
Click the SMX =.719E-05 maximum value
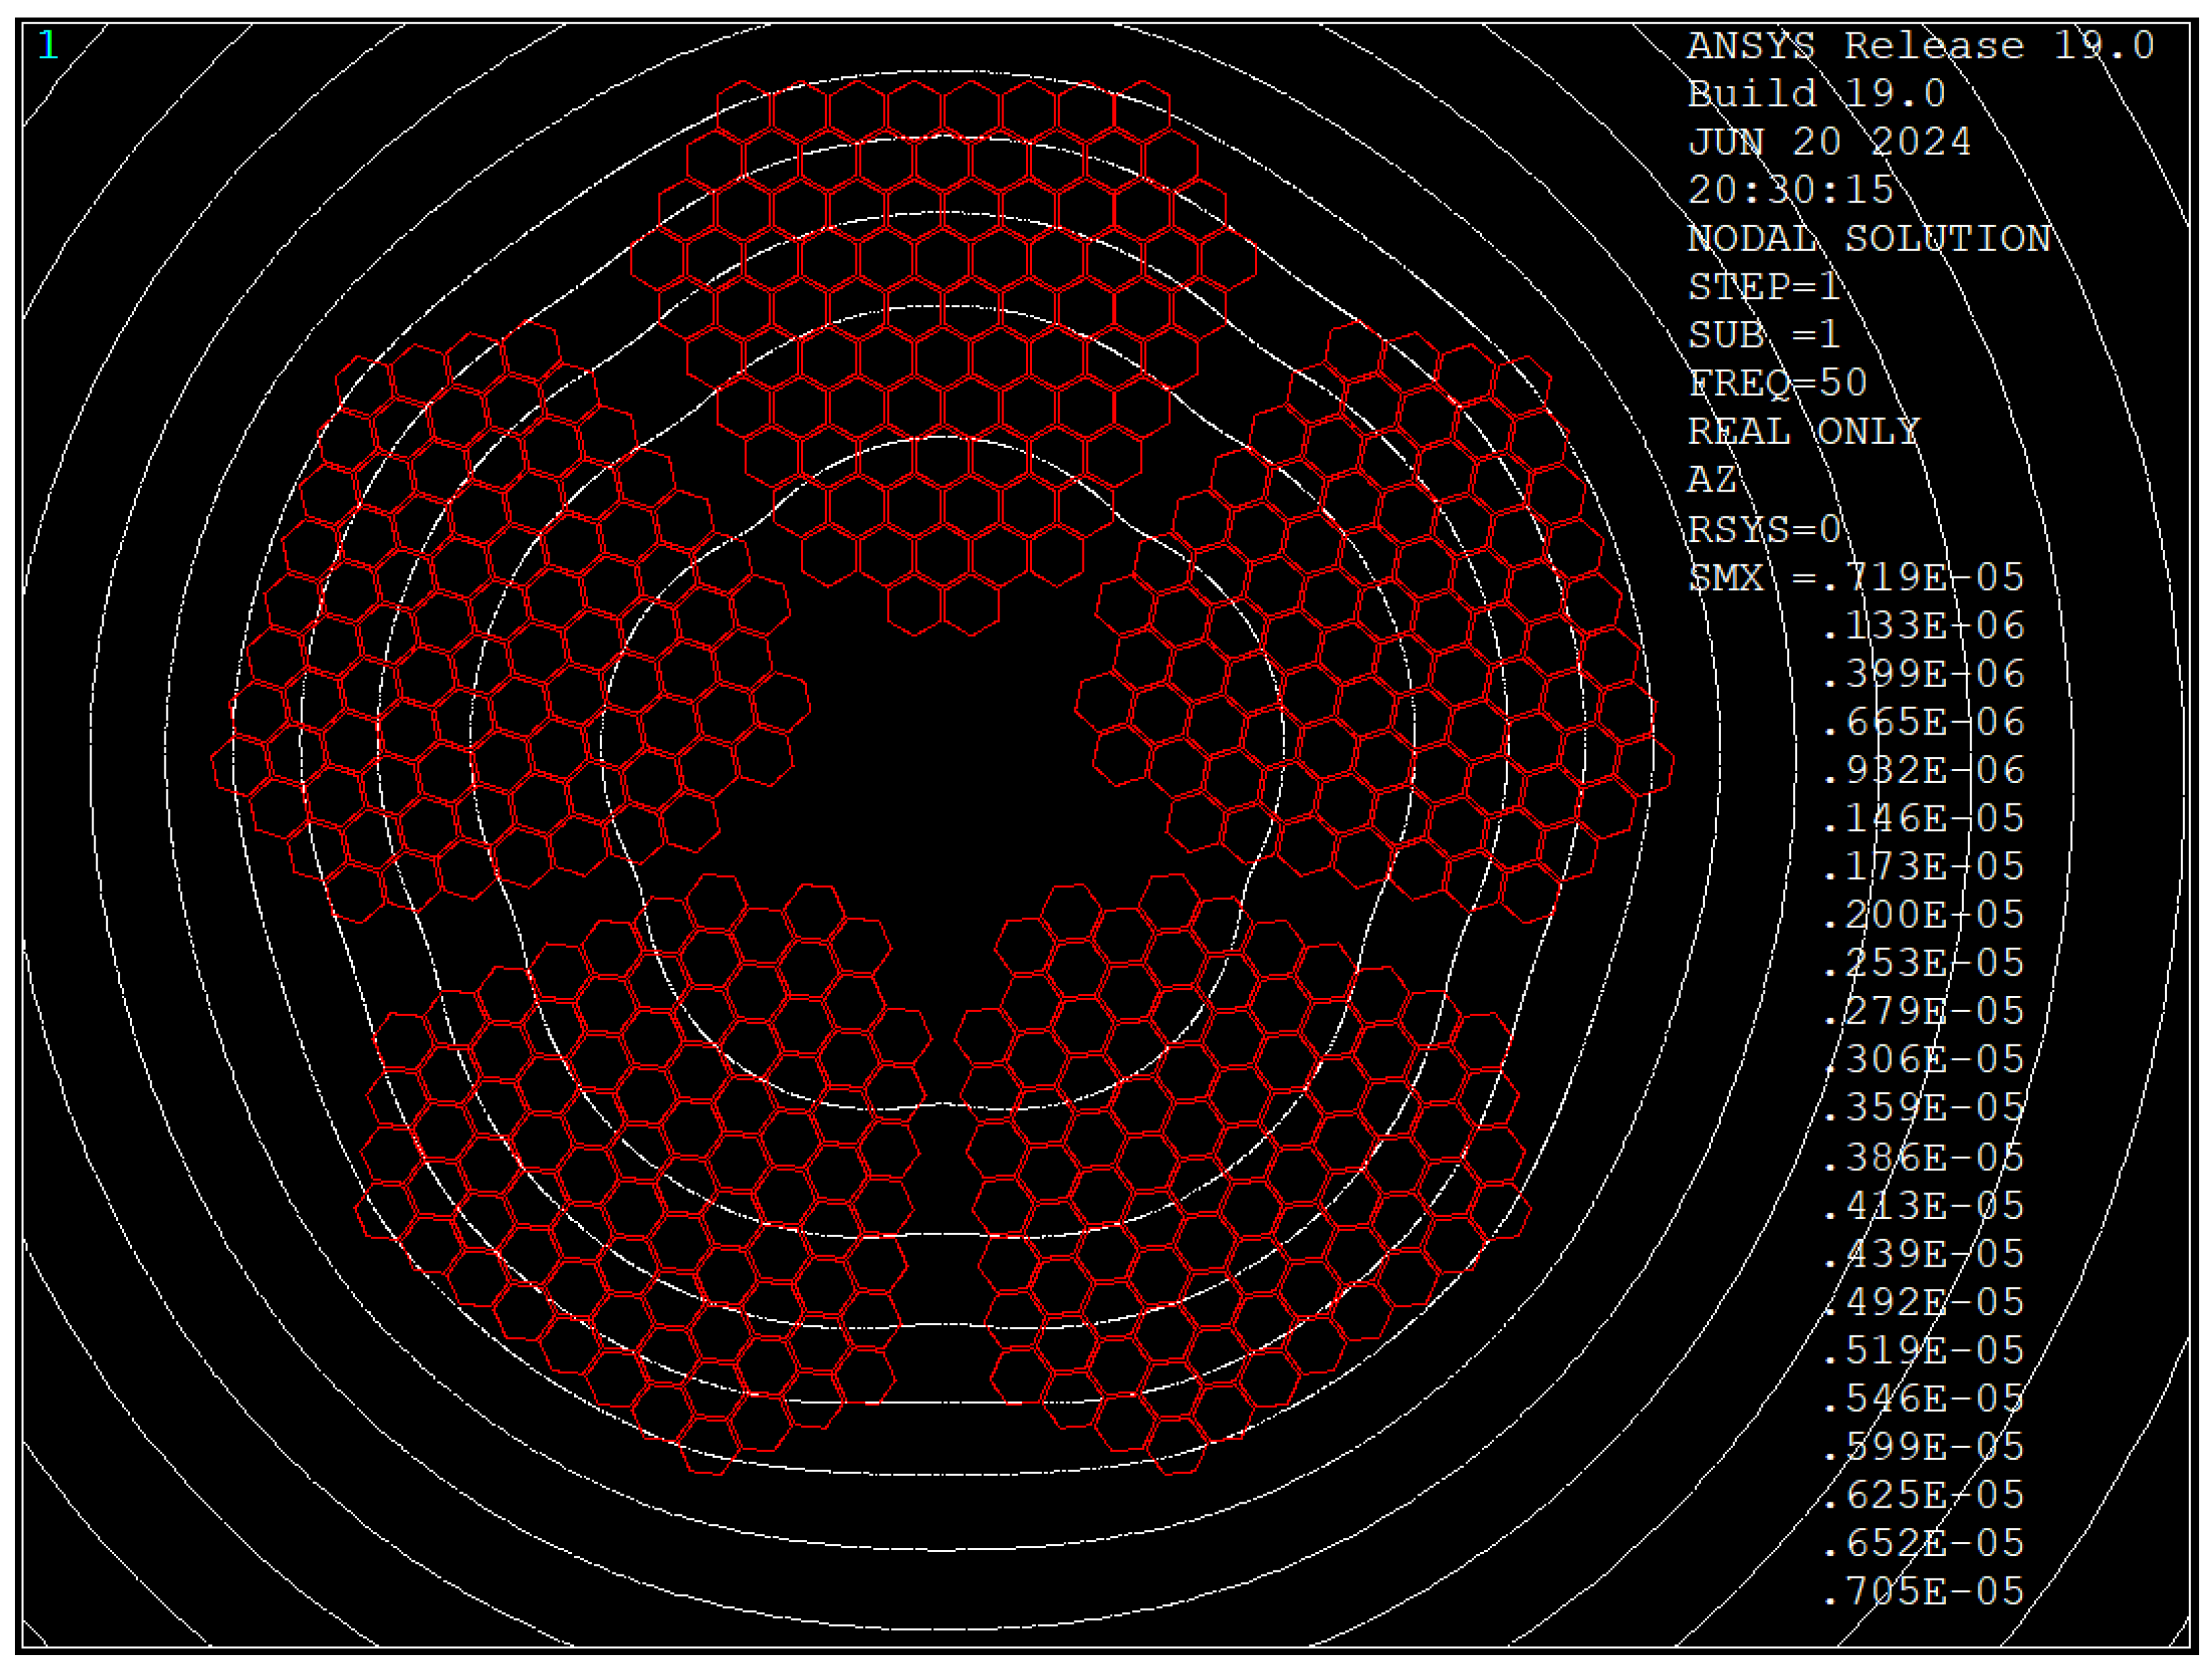point(1855,577)
